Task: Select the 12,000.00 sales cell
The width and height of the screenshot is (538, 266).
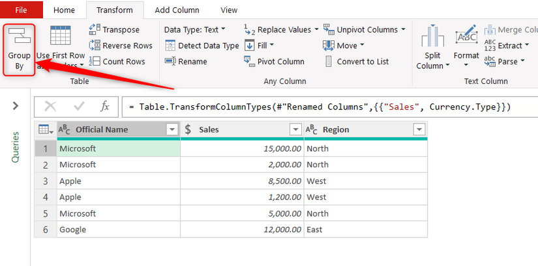Action: tap(242, 230)
